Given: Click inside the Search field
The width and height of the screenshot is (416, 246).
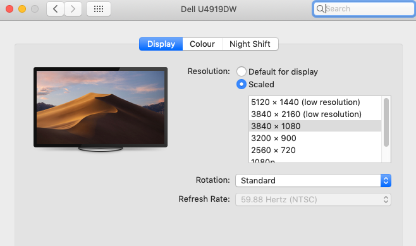Looking at the screenshot, I should [x=364, y=9].
